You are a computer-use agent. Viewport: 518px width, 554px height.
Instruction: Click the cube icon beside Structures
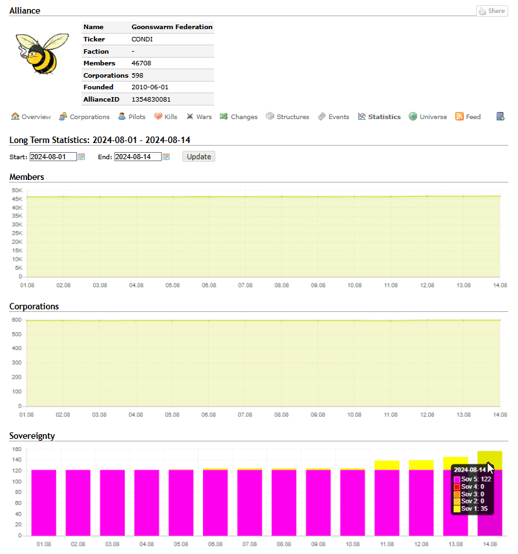270,116
